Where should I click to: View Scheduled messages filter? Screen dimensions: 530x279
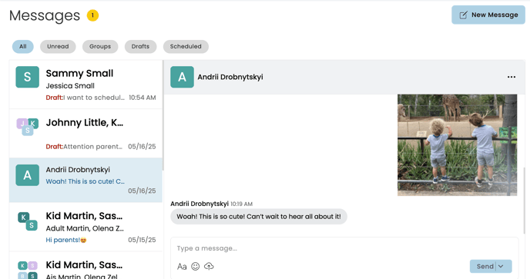tap(186, 47)
